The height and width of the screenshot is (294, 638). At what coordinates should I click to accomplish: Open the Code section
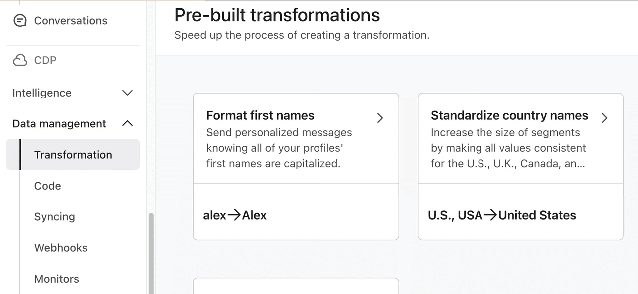click(47, 186)
